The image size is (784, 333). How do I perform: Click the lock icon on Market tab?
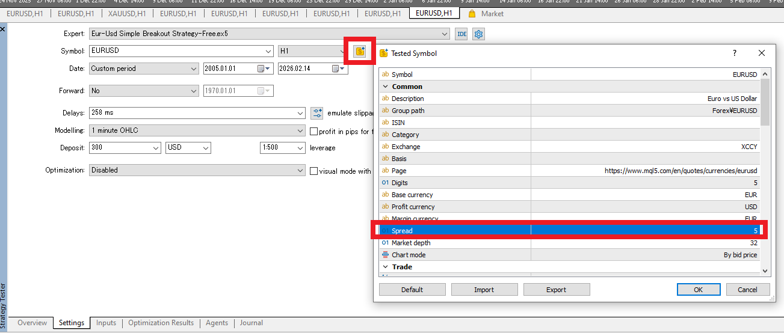pos(472,13)
